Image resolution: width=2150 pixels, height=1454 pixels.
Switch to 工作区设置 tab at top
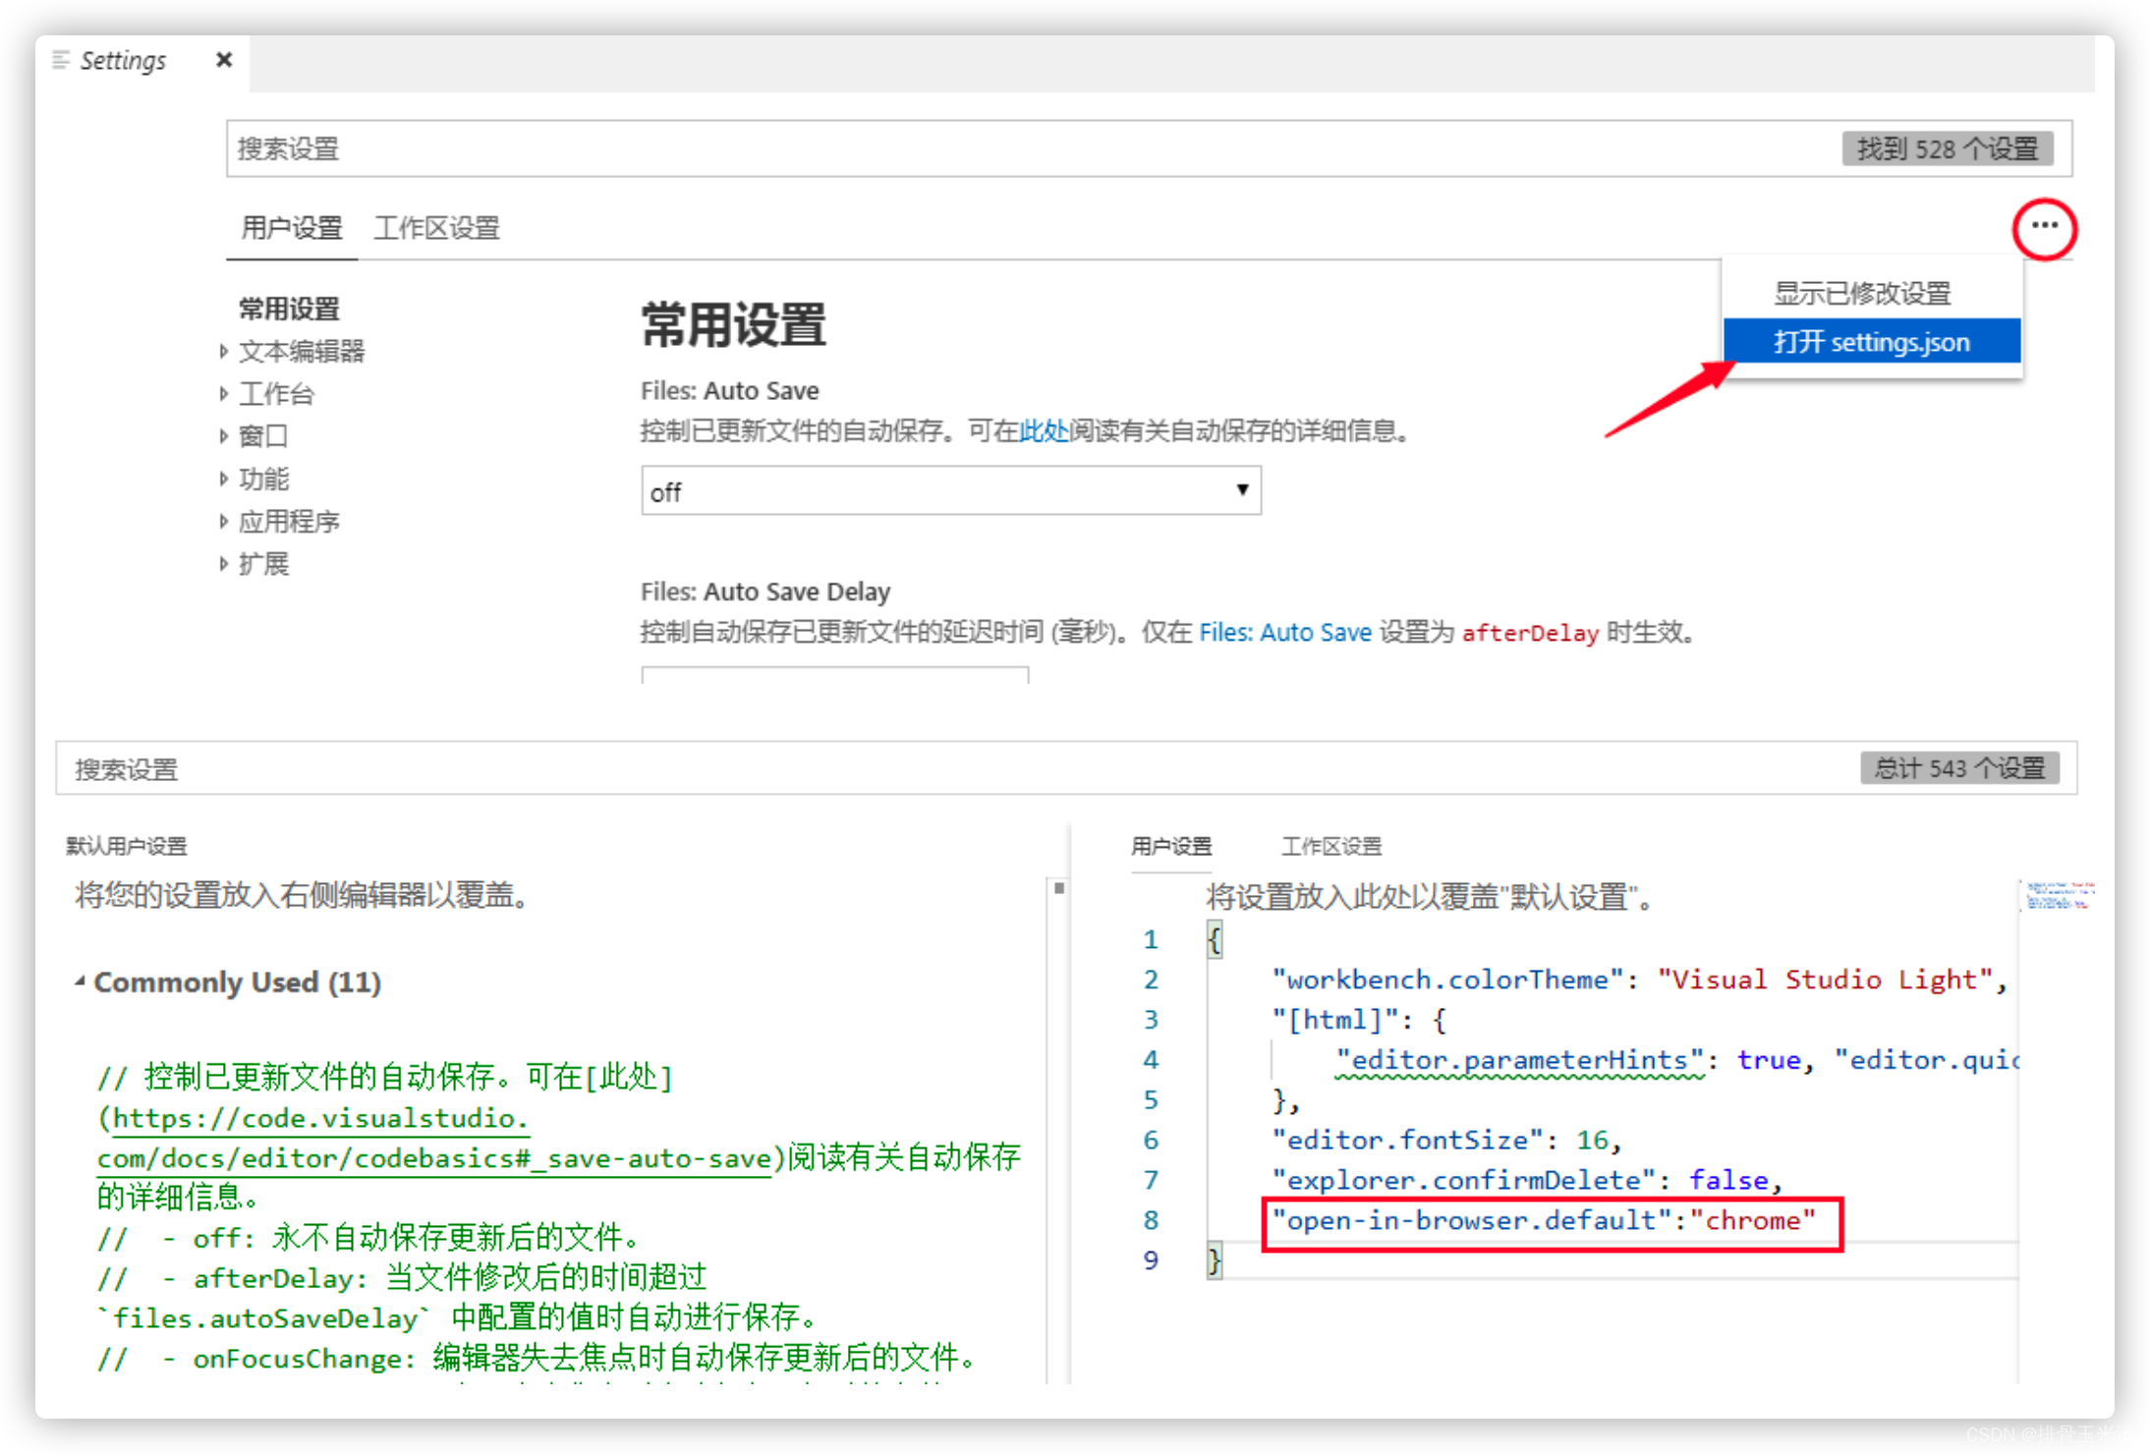[436, 228]
